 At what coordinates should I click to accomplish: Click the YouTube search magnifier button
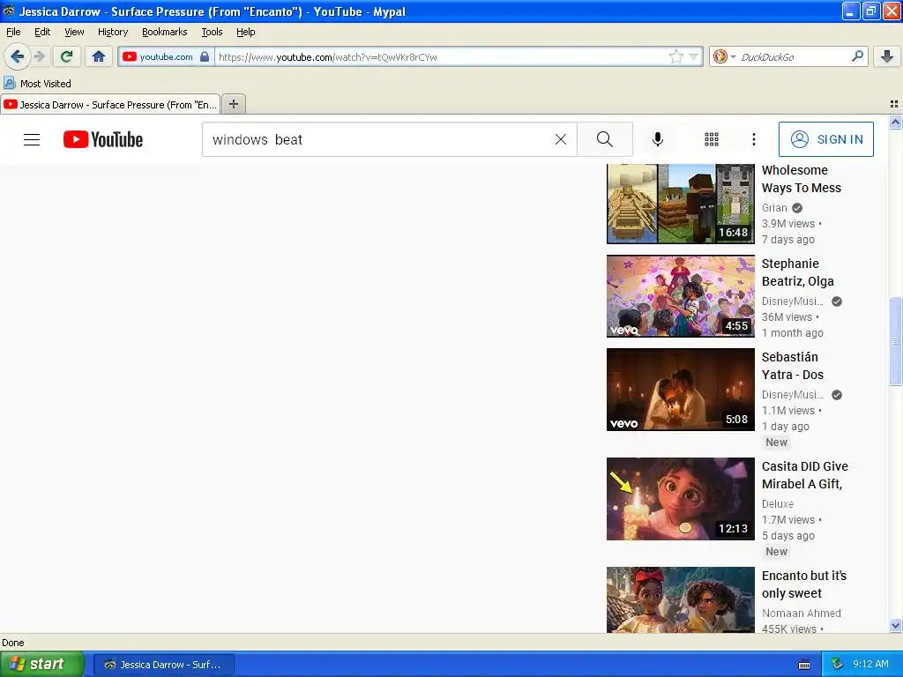[605, 139]
